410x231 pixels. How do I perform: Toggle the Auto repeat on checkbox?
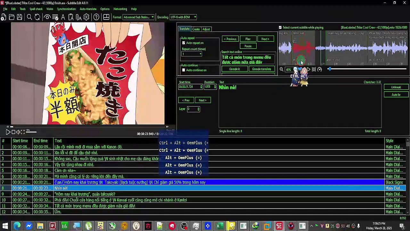pyautogui.click(x=184, y=43)
